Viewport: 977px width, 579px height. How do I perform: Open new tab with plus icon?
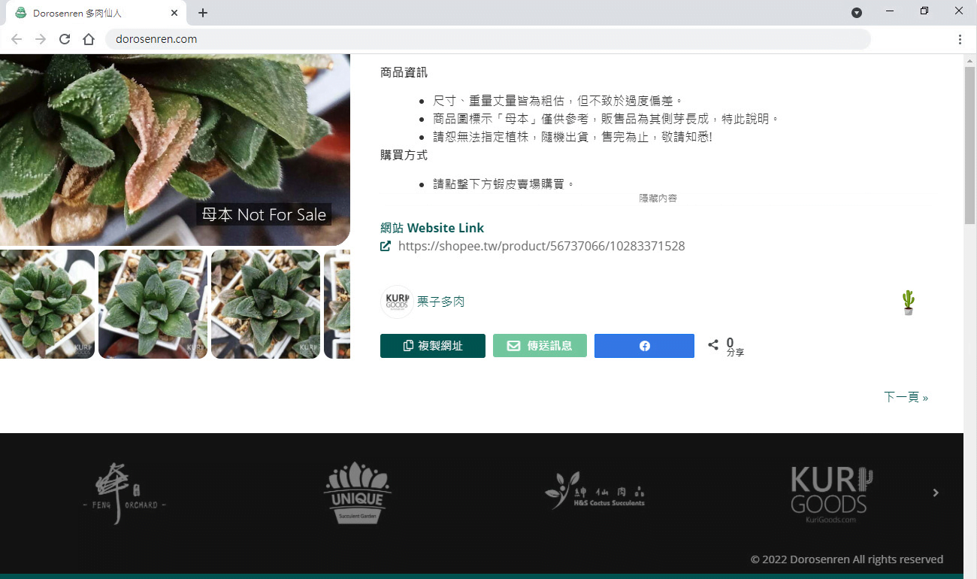[203, 13]
